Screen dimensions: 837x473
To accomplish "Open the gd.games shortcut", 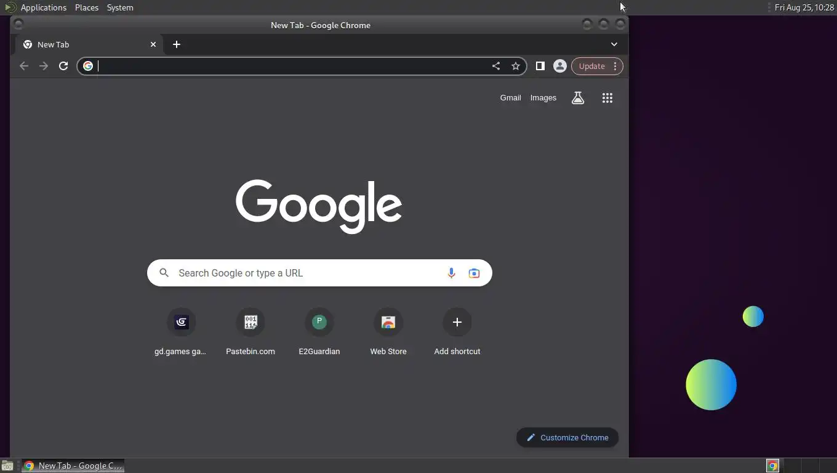I will click(x=181, y=332).
